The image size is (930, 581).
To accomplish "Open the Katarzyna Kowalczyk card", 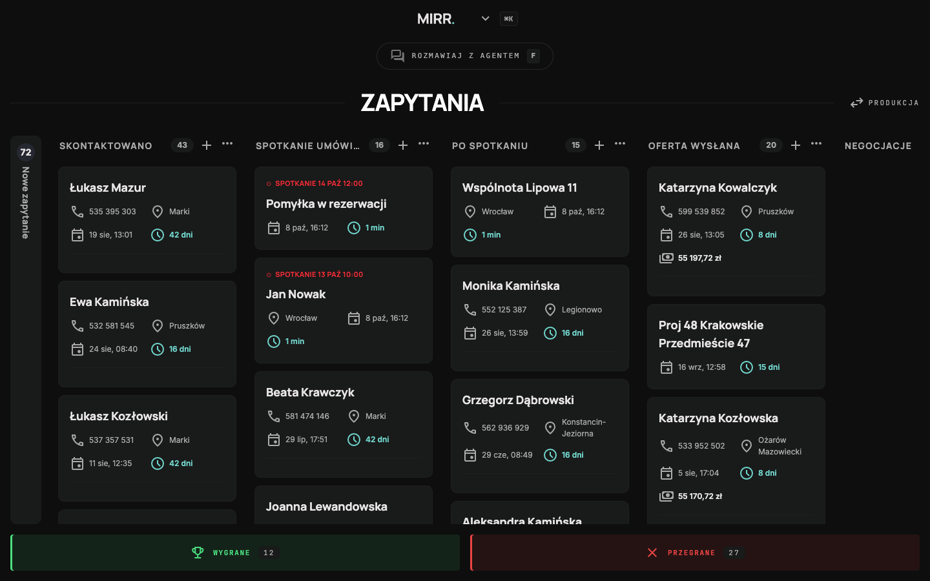I will pos(736,231).
